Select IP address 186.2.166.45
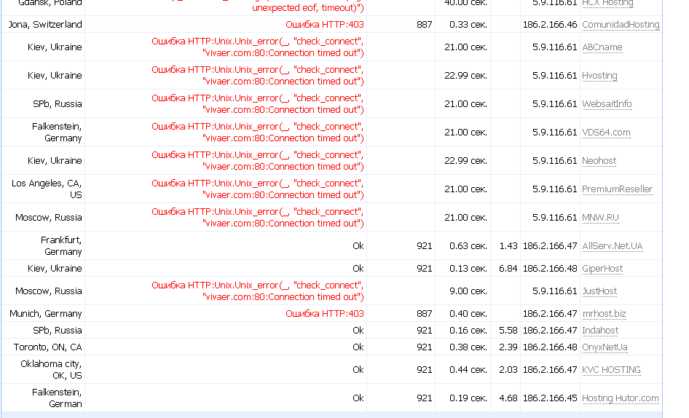689x418 pixels. point(550,398)
